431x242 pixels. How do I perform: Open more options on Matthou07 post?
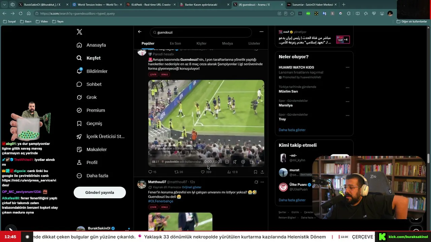[x=262, y=182]
